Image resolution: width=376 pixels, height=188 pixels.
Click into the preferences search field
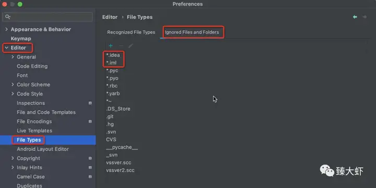pyautogui.click(x=48, y=17)
